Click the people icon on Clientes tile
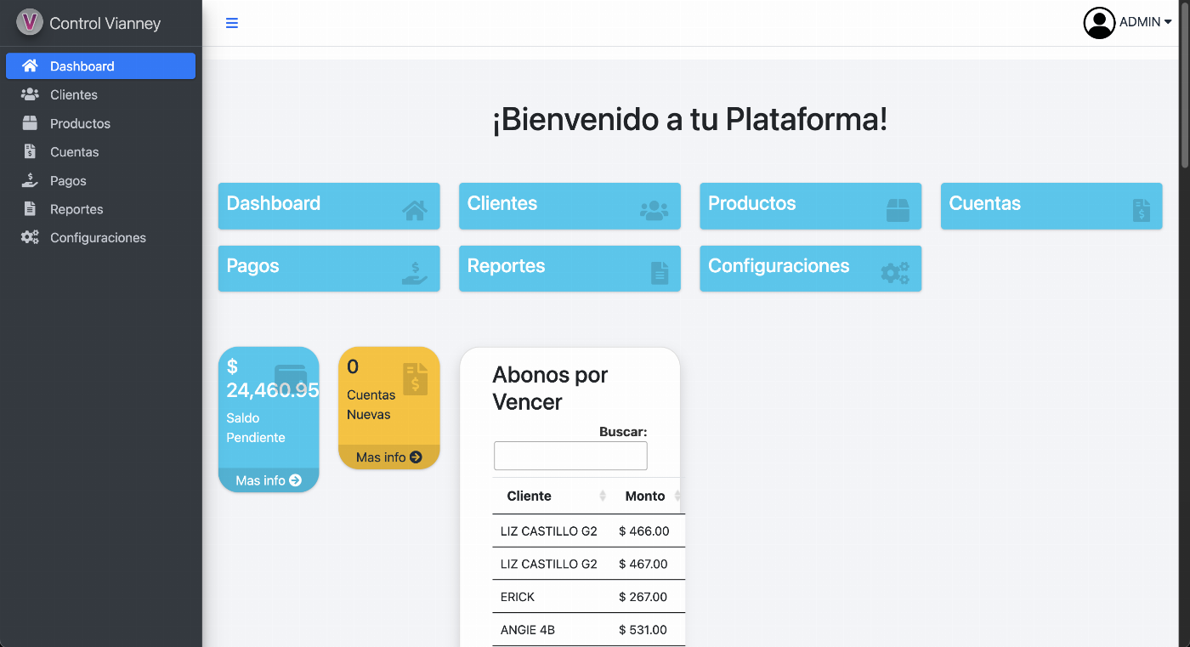The height and width of the screenshot is (647, 1190). 654,210
